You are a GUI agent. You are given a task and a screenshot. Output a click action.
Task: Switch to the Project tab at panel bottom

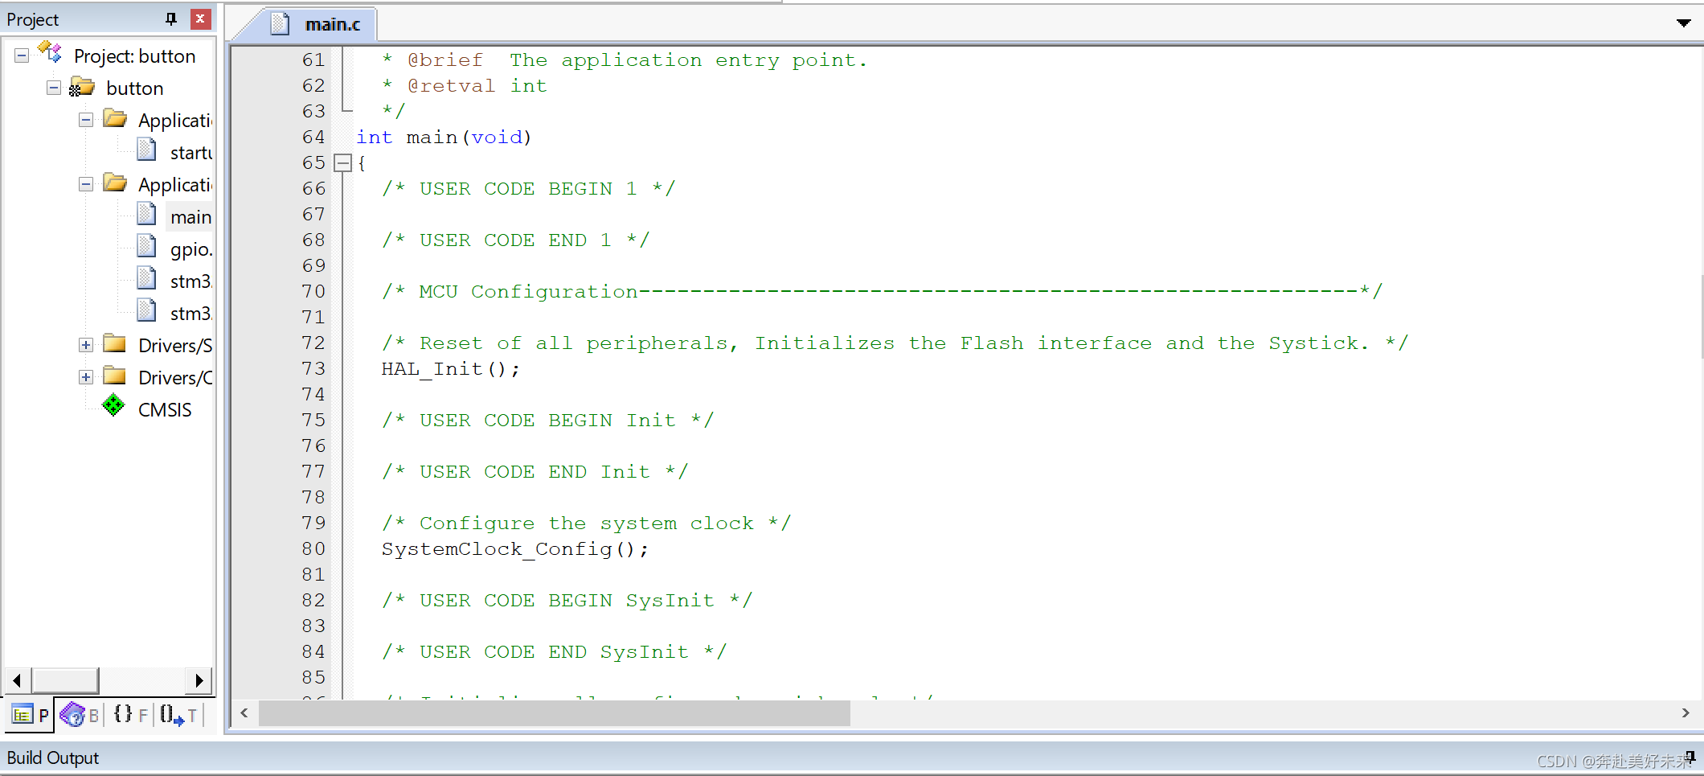(x=31, y=714)
